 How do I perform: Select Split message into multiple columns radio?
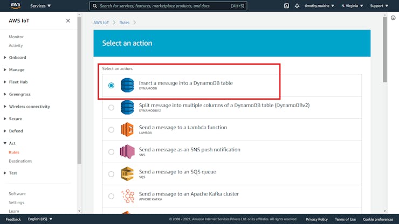(x=111, y=108)
